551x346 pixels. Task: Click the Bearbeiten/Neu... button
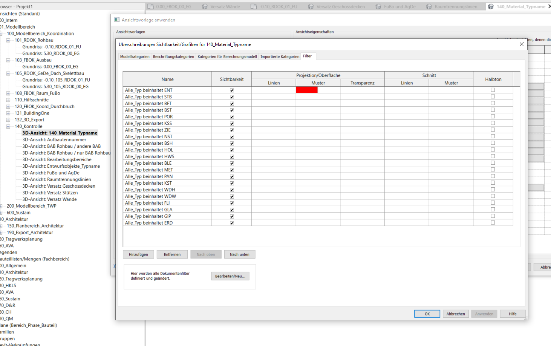230,276
